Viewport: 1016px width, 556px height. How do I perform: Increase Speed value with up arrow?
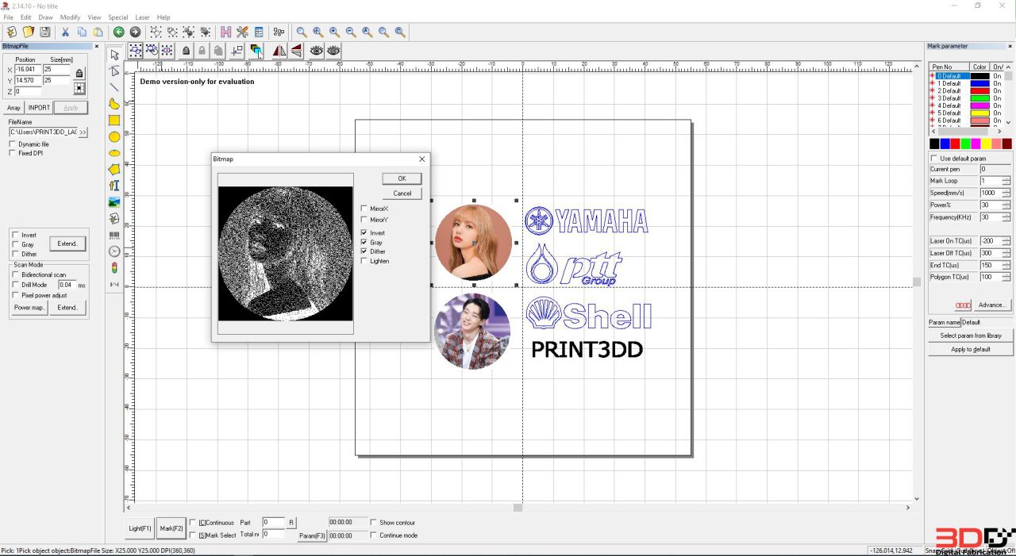click(x=1006, y=190)
